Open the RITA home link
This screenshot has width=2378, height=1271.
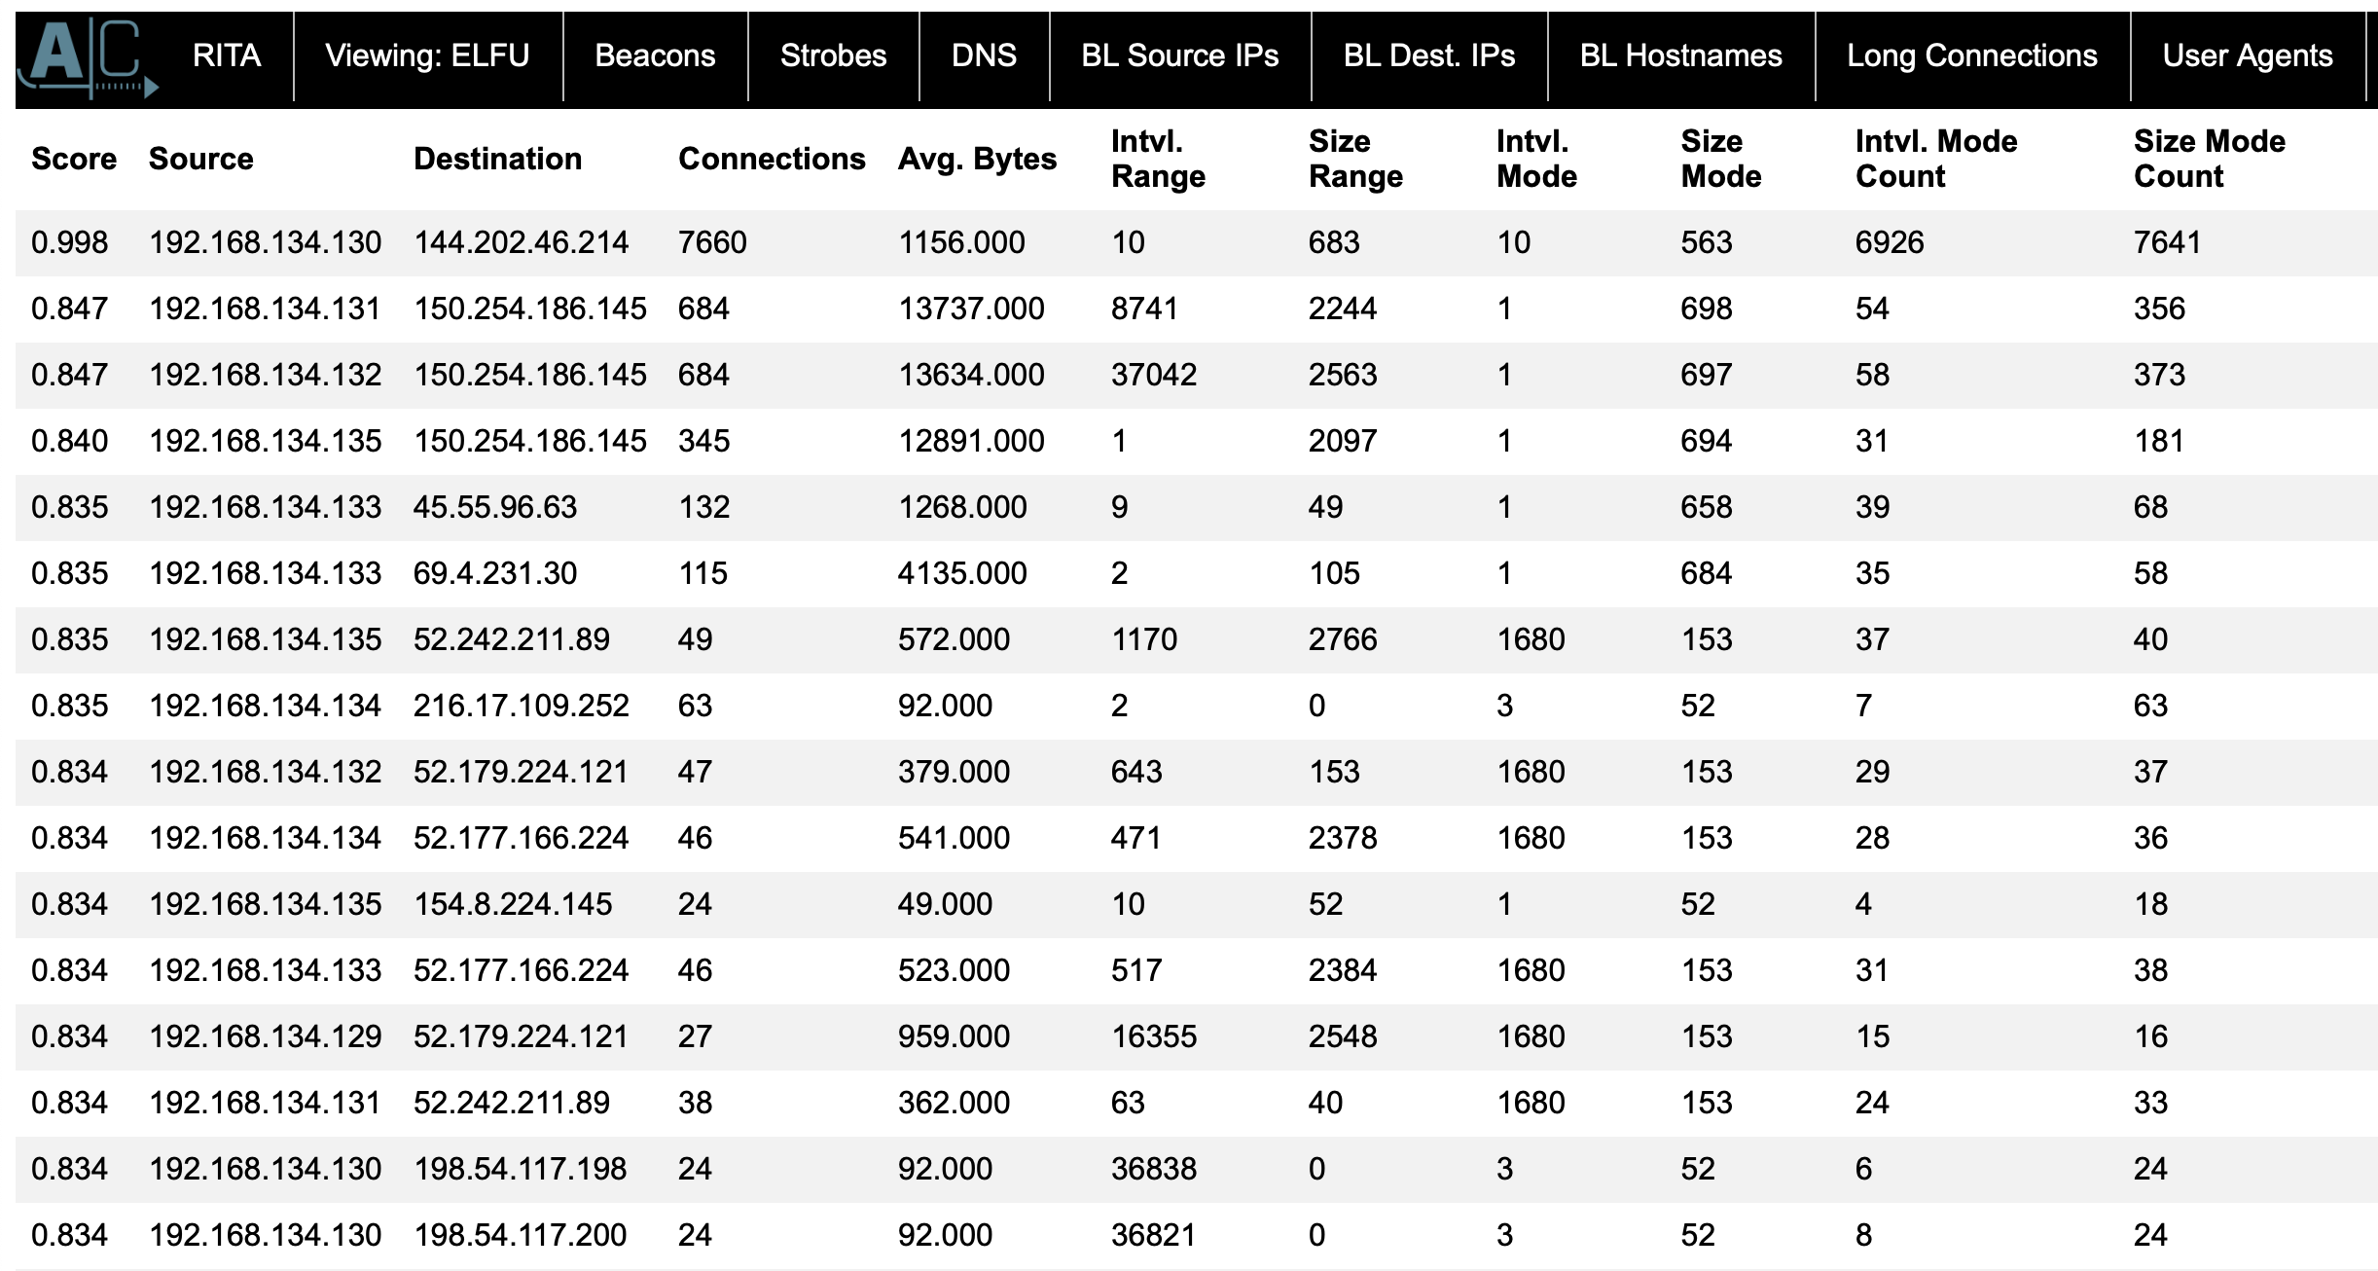point(227,56)
